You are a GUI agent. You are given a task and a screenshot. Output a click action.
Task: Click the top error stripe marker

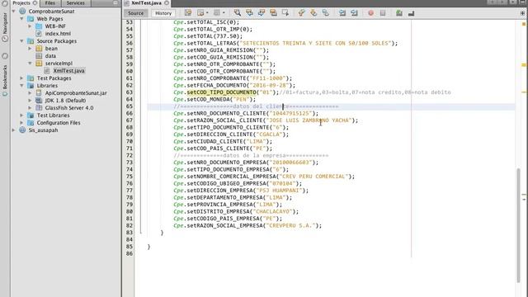pyautogui.click(x=524, y=24)
